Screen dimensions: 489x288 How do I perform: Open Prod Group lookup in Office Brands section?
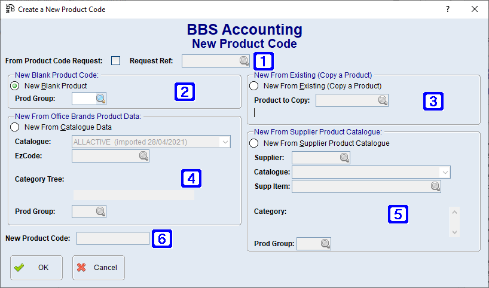[100, 212]
